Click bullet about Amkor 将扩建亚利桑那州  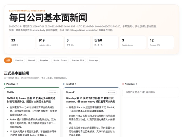tap(33, 123)
